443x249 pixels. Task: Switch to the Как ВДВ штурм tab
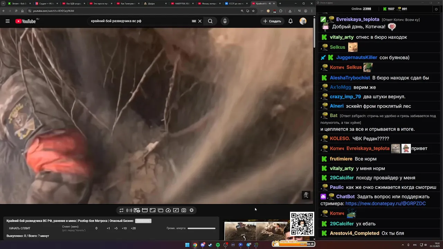click(x=73, y=3)
